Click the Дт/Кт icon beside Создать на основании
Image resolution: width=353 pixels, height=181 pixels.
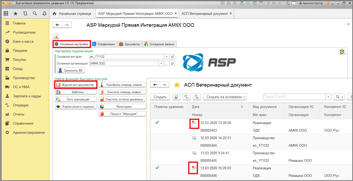(x=197, y=97)
